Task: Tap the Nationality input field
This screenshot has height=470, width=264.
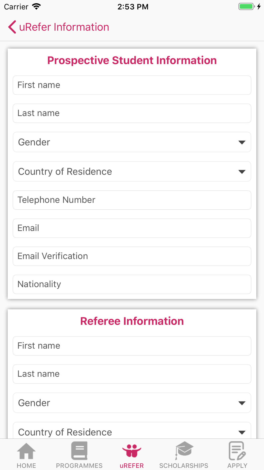Action: point(132,284)
